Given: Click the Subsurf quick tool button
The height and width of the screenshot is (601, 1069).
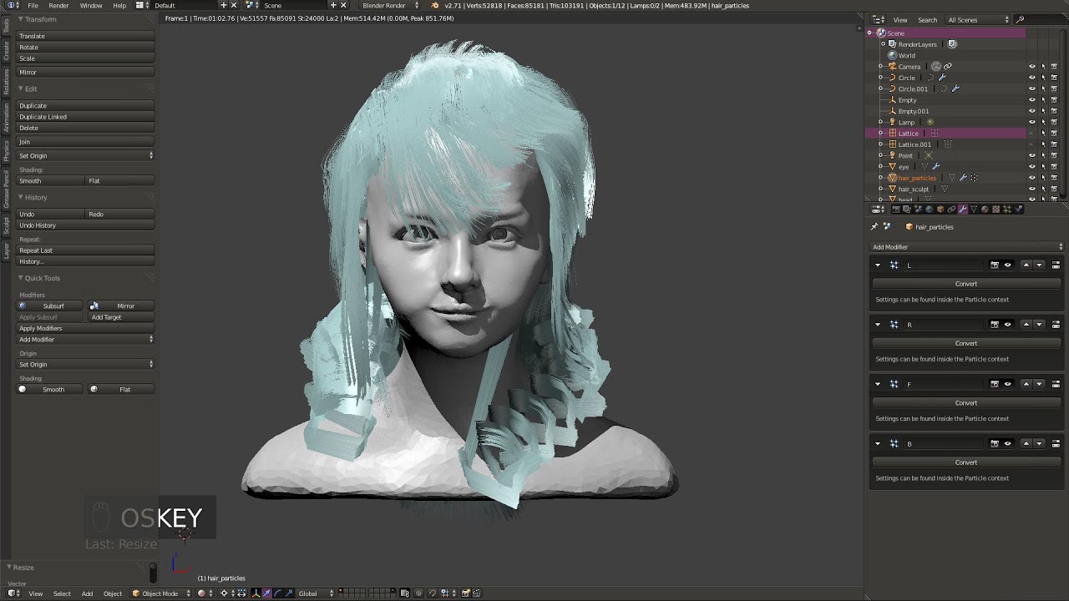Looking at the screenshot, I should (50, 306).
